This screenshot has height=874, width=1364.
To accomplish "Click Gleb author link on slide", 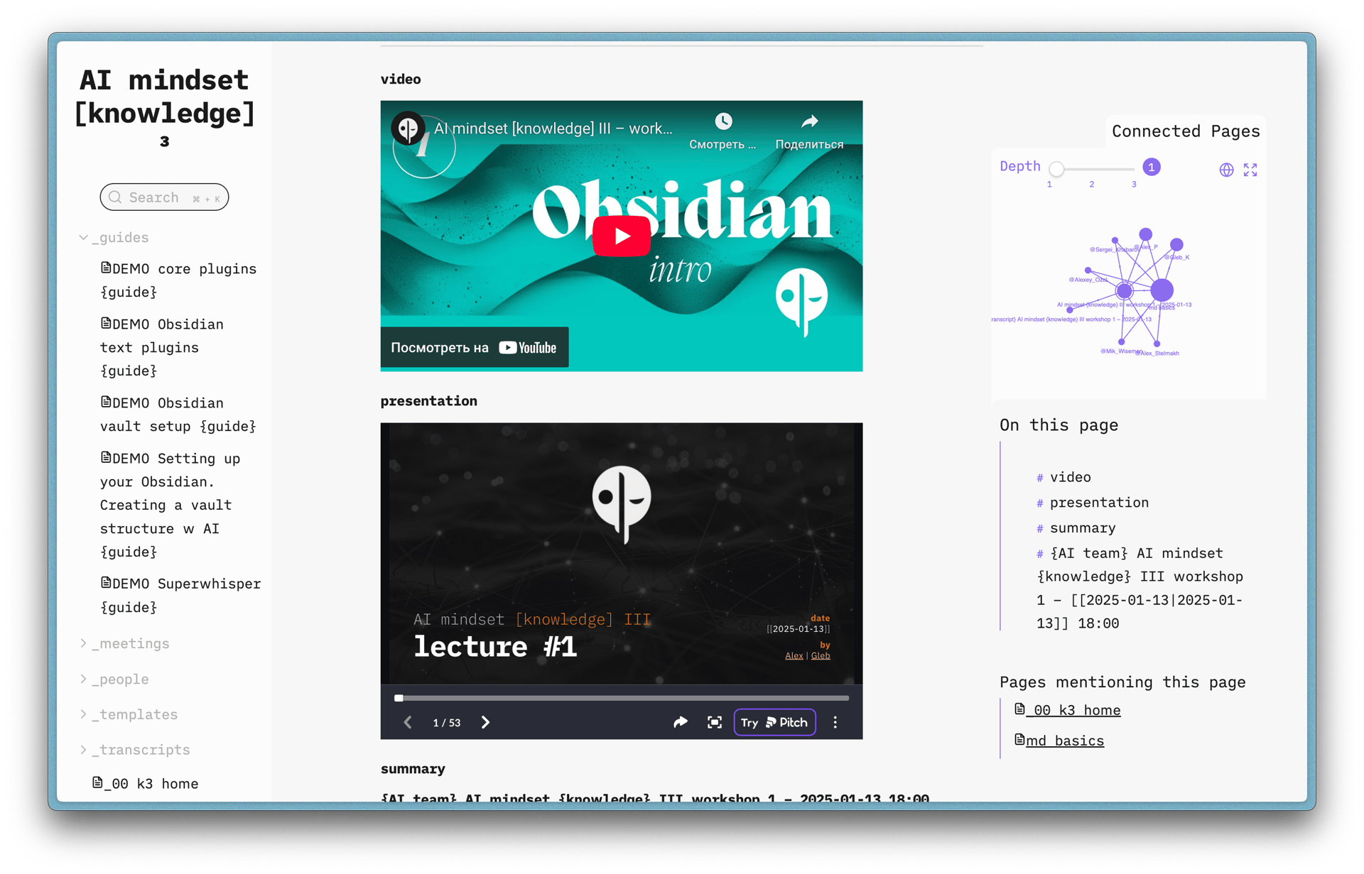I will point(821,655).
